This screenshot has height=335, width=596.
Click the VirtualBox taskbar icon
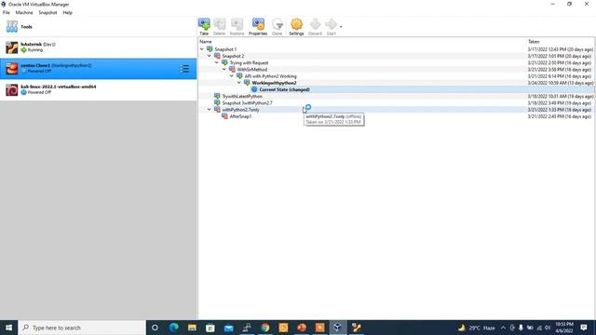point(337,328)
